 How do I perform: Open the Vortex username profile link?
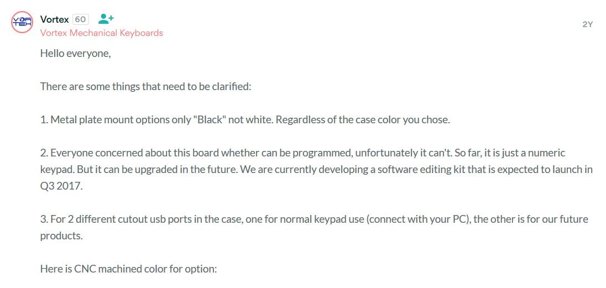54,19
